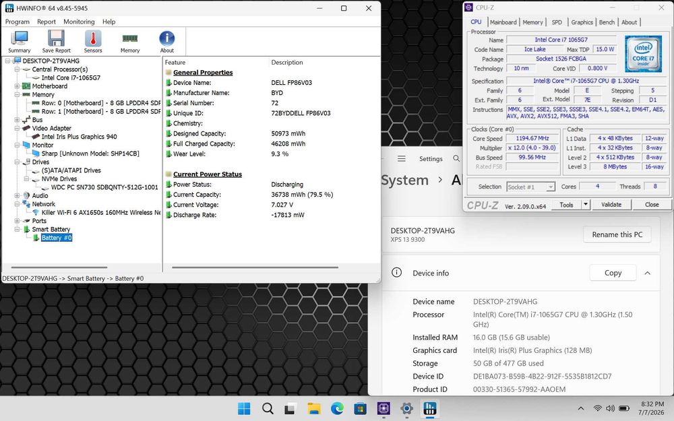Select Battery #0 in the tree

pos(57,238)
